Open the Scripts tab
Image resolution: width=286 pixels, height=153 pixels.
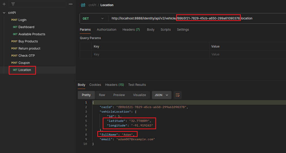click(166, 30)
